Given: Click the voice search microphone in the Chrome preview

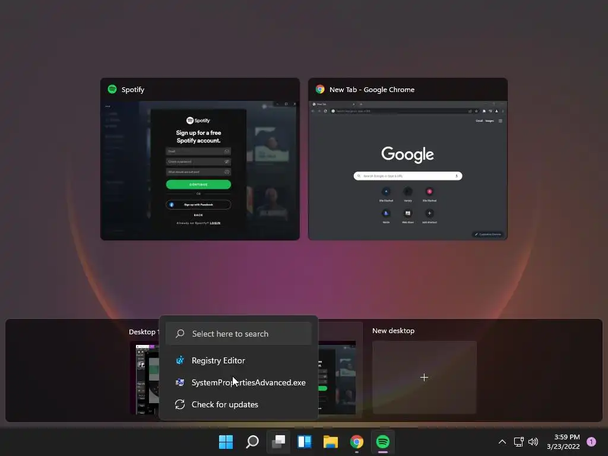Looking at the screenshot, I should coord(457,176).
